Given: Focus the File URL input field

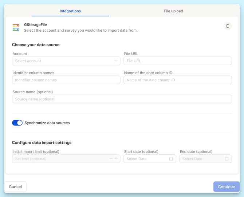Looking at the screenshot, I should click(177, 61).
